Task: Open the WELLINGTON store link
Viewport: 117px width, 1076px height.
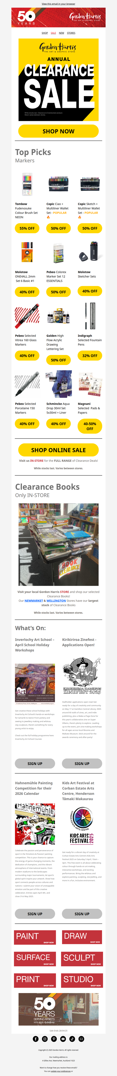Action: click(56, 601)
